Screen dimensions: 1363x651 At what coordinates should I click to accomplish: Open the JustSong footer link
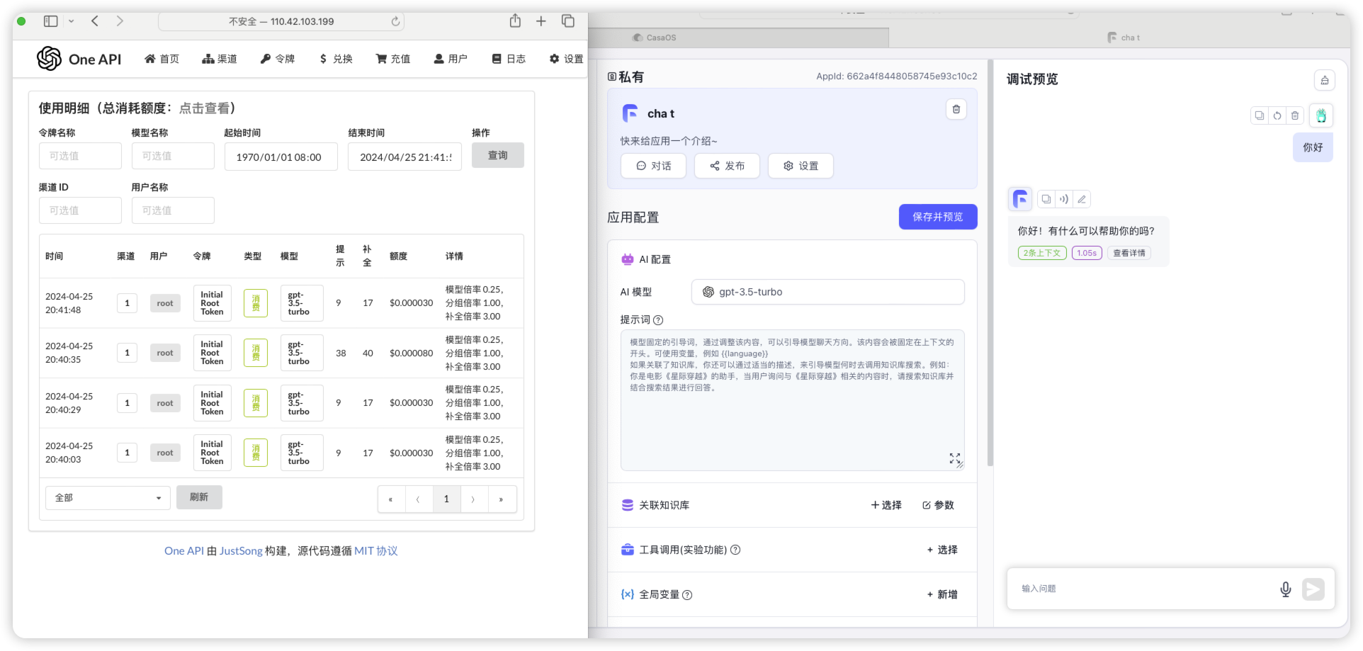(x=241, y=551)
